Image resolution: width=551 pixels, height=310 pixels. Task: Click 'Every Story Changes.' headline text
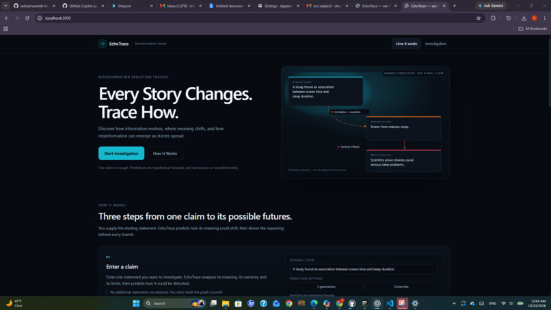(176, 94)
